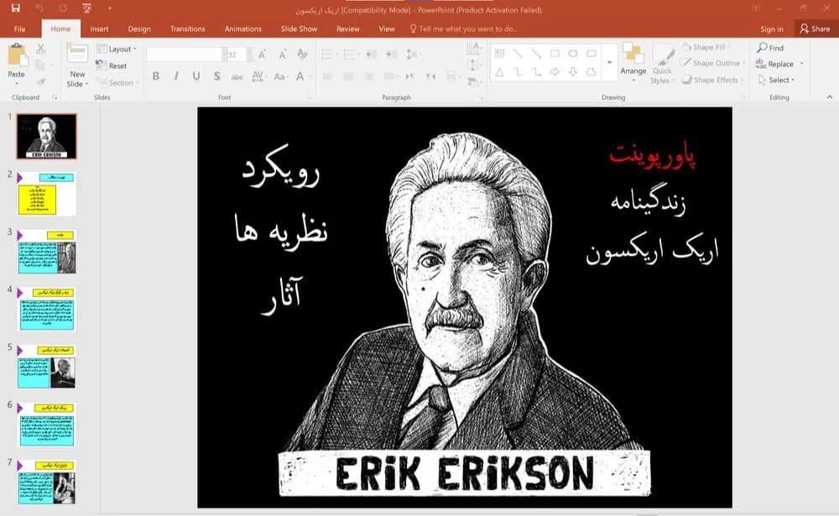This screenshot has height=516, width=839.
Task: Open the File tab
Action: (x=19, y=29)
